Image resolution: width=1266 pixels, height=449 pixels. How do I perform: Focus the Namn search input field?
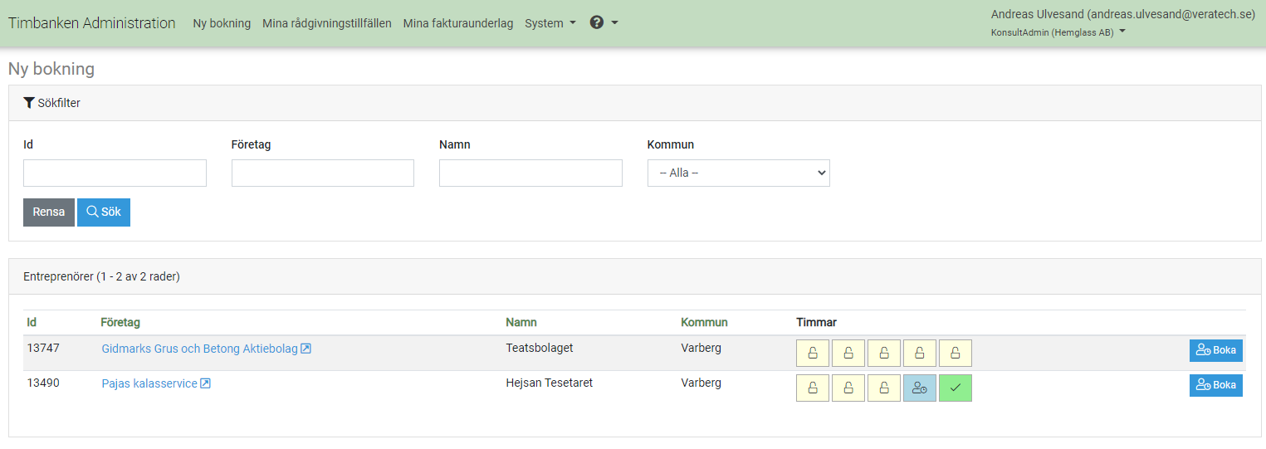(x=530, y=173)
